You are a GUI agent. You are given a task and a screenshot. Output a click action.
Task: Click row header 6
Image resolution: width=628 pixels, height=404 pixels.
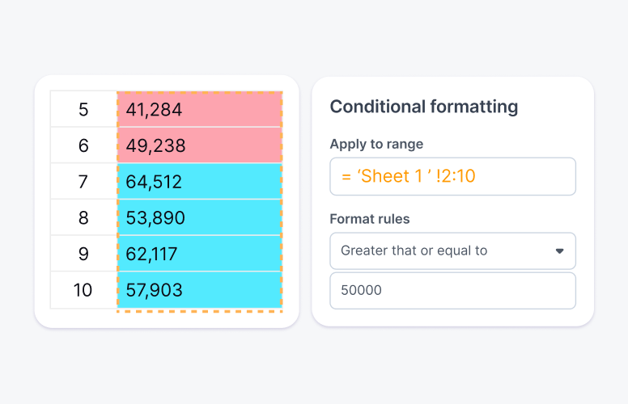click(83, 145)
